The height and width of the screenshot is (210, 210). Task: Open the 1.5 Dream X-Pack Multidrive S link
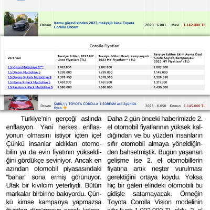(x=29, y=77)
